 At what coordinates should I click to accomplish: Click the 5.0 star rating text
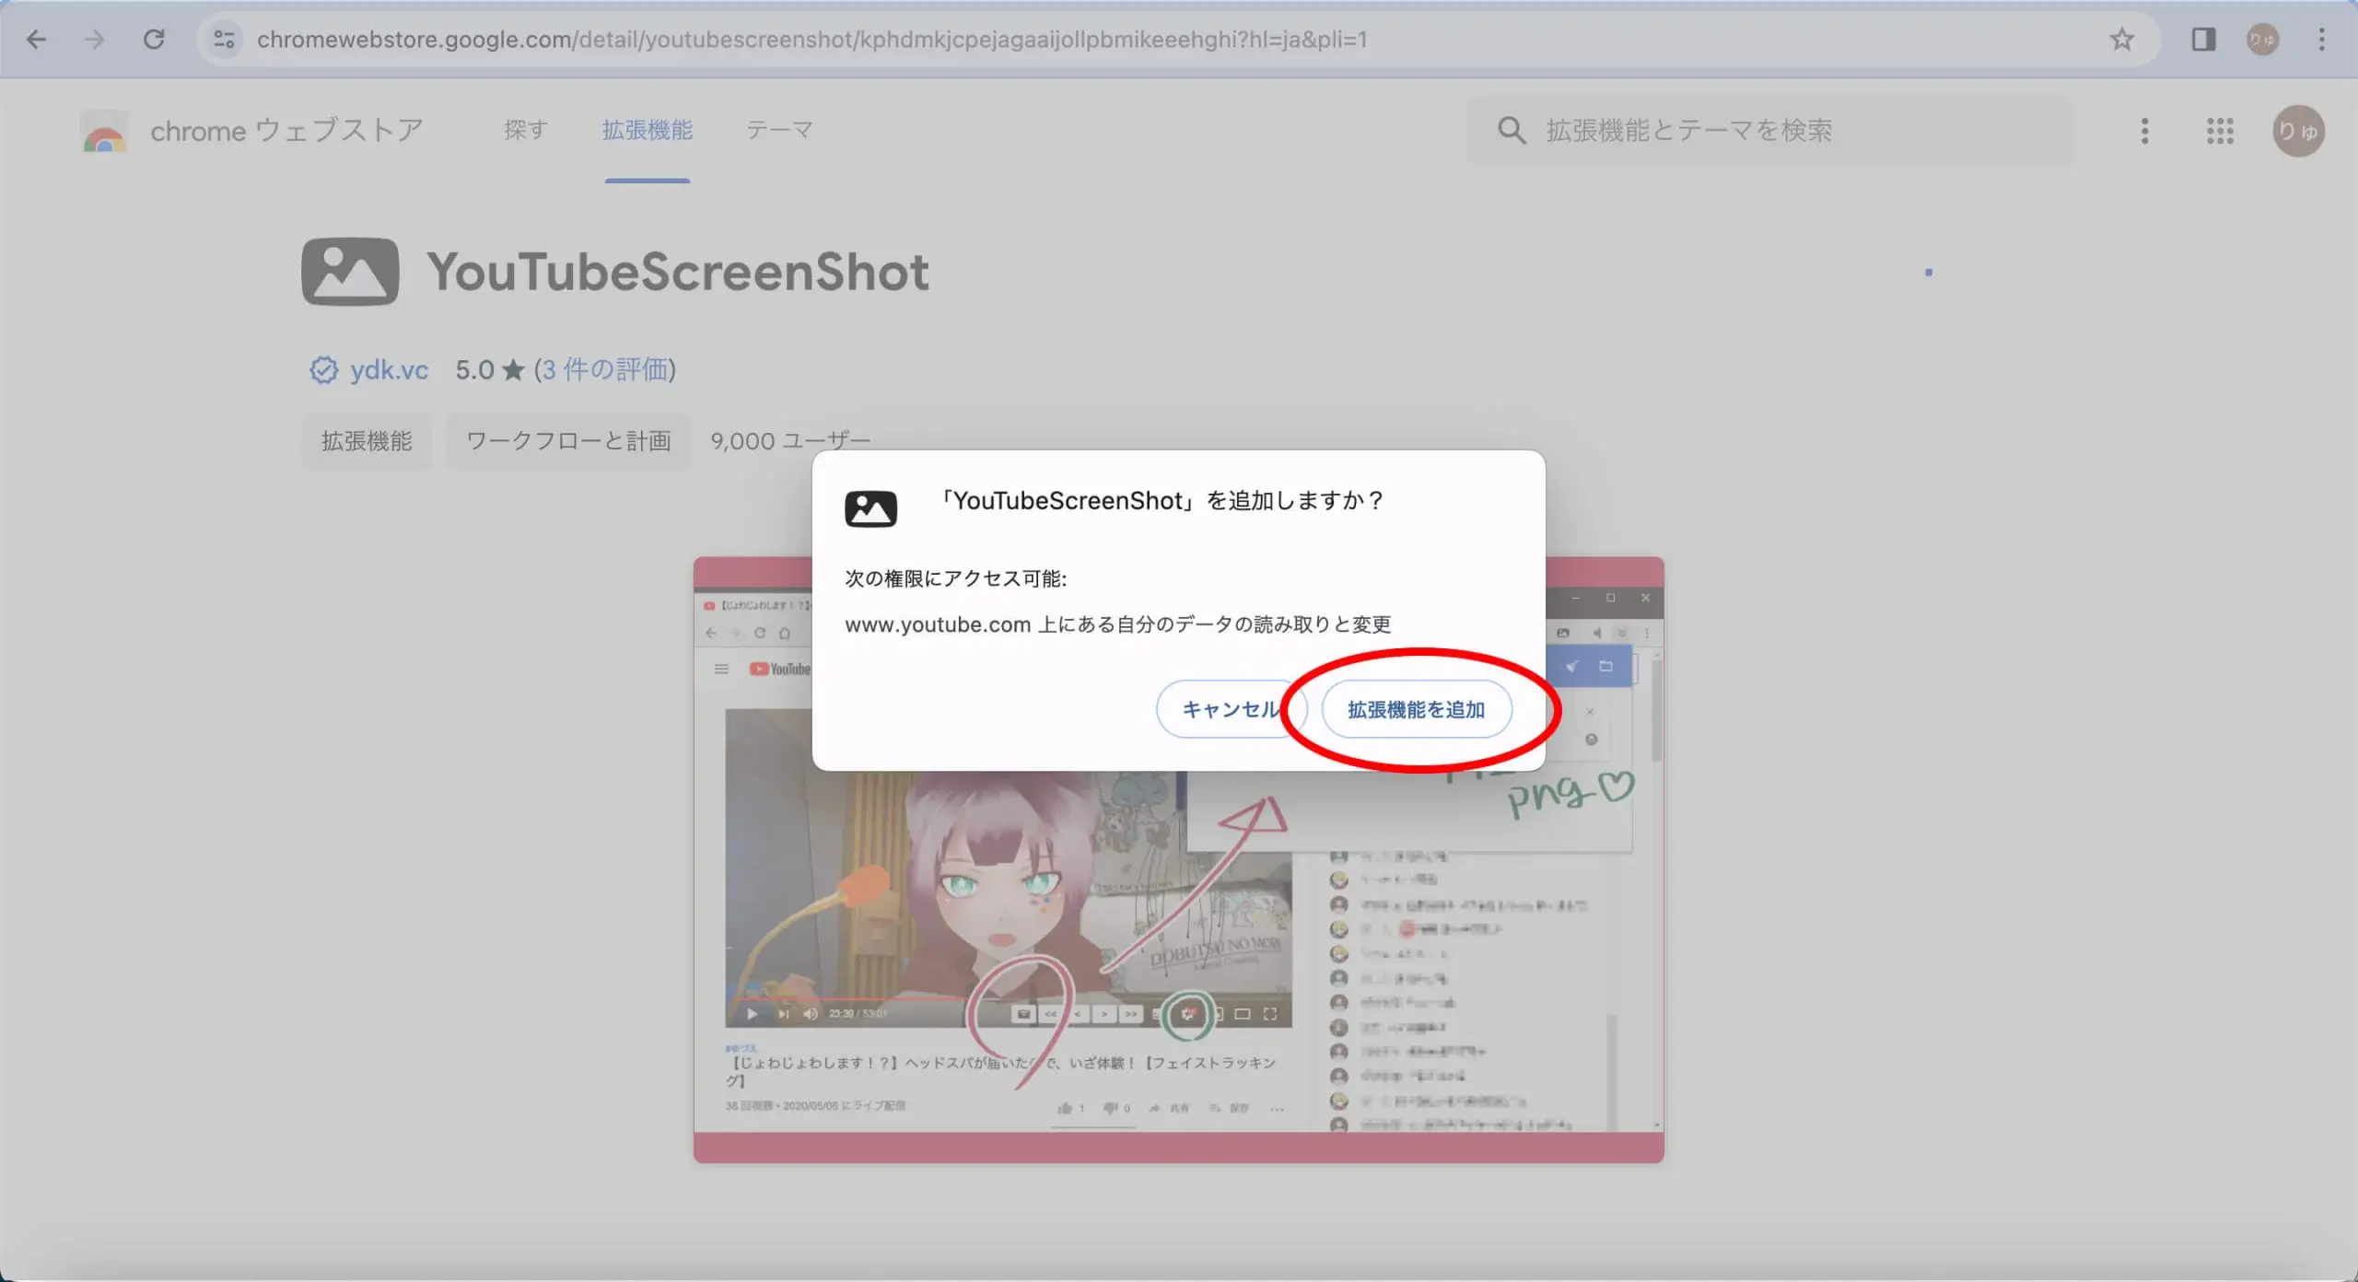click(x=490, y=370)
